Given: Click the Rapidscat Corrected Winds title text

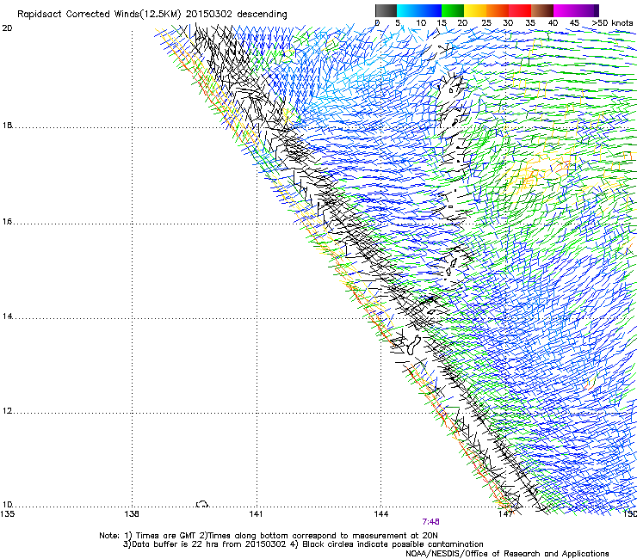Looking at the screenshot, I should click(152, 15).
